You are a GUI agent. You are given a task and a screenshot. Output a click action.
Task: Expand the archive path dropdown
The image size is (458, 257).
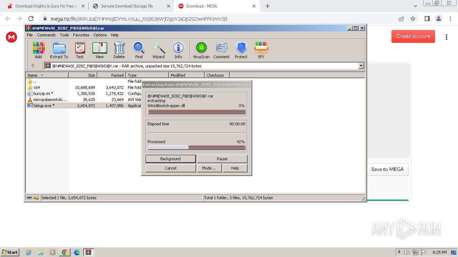click(361, 66)
